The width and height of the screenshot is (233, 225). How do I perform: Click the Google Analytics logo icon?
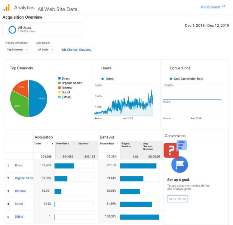click(x=7, y=7)
